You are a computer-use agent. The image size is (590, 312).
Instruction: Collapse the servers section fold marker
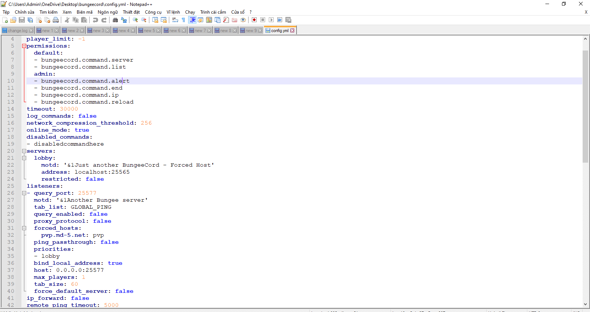pos(24,151)
